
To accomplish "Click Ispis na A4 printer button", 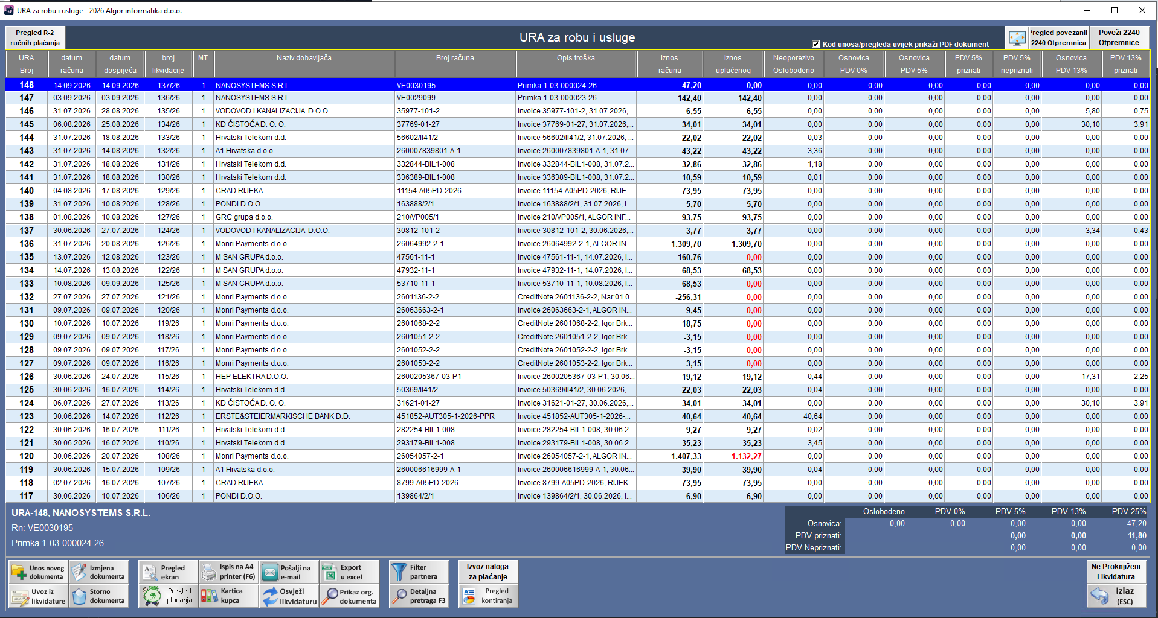I will click(x=228, y=572).
